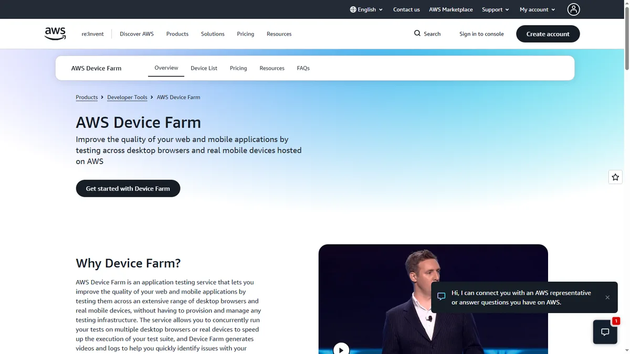Select the Overview tab
Image resolution: width=630 pixels, height=354 pixels.
click(166, 68)
